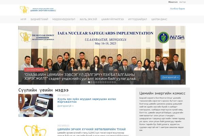Screen dimensions: 204x136
Task: Click the date 2023/05/19
Action: [63, 95]
